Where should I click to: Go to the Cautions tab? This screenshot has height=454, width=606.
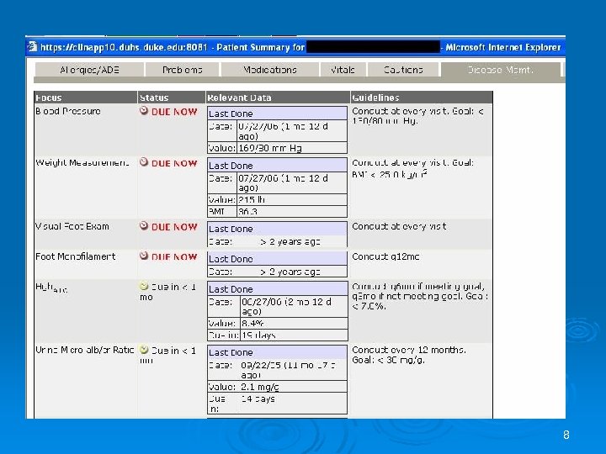point(403,70)
